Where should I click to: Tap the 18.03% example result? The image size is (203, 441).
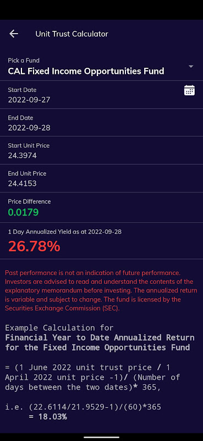(x=48, y=417)
